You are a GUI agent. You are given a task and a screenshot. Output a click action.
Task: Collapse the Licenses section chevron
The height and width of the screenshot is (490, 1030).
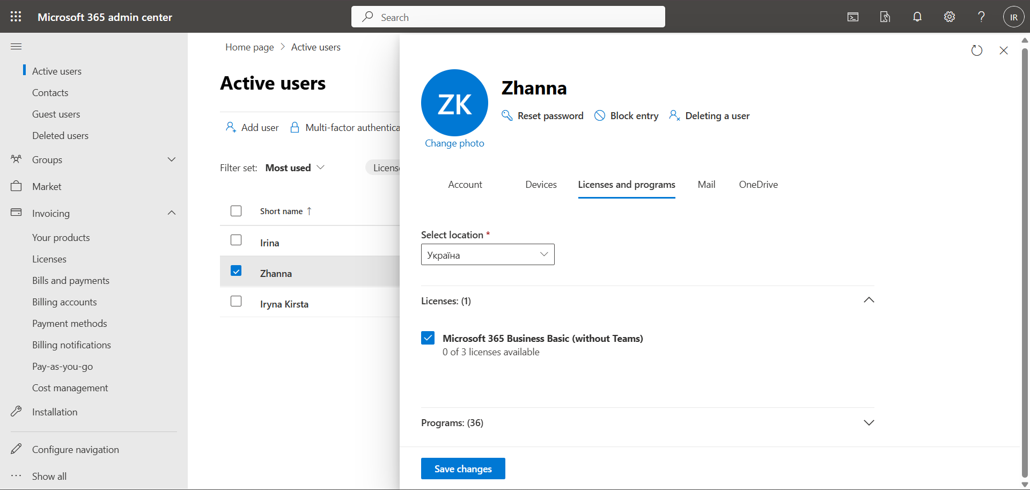(x=869, y=300)
